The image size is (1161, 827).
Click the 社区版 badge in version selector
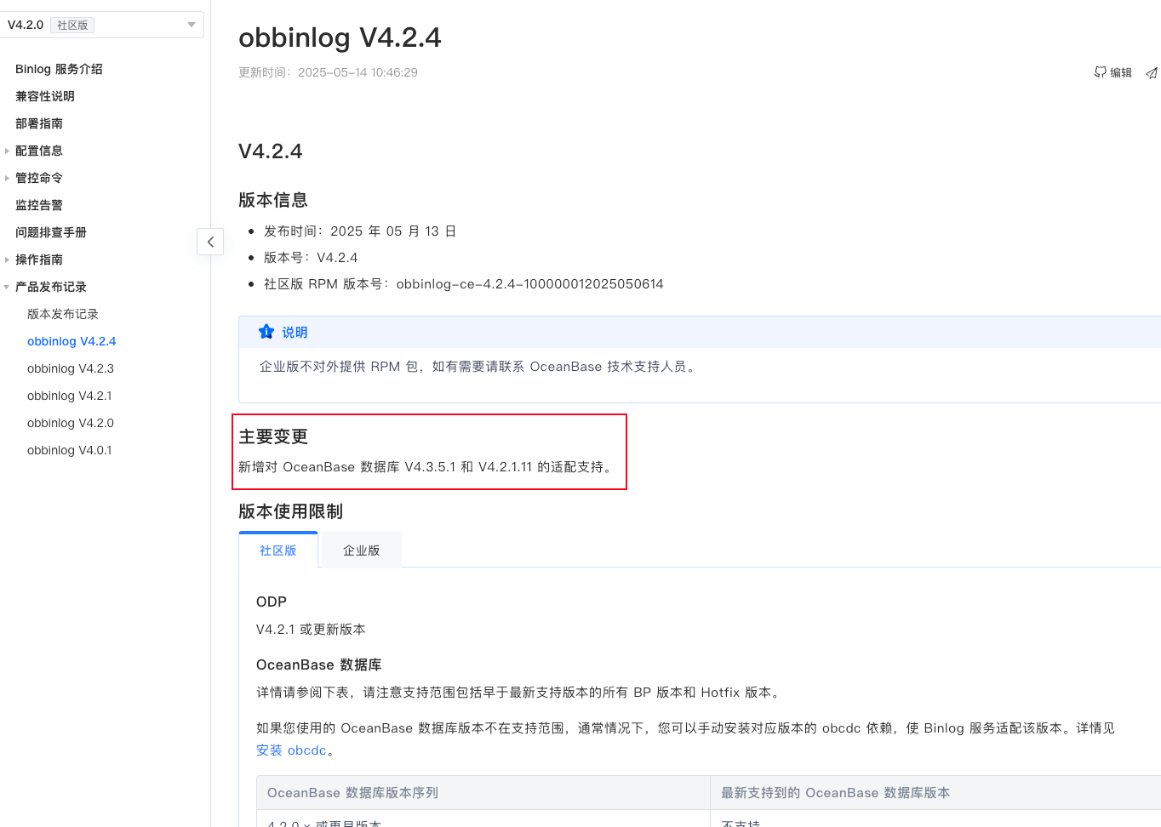click(72, 26)
